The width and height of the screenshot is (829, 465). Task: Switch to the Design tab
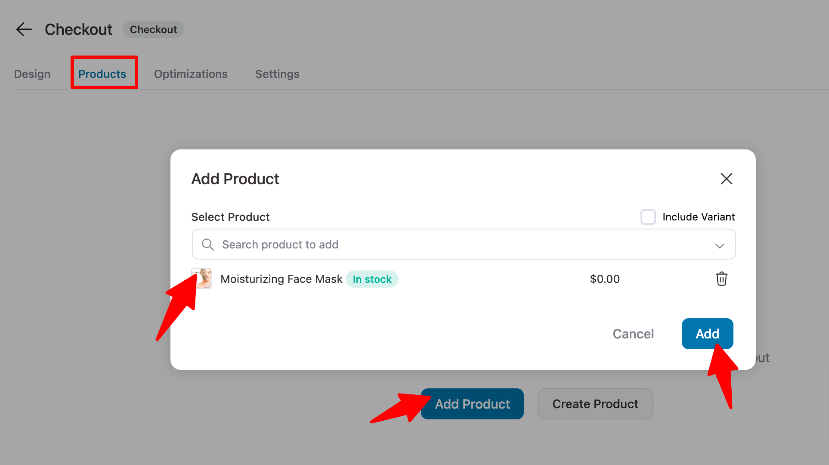point(32,74)
